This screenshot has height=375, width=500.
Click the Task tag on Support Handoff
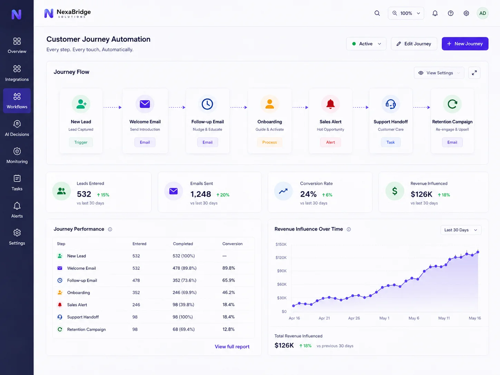coord(391,142)
